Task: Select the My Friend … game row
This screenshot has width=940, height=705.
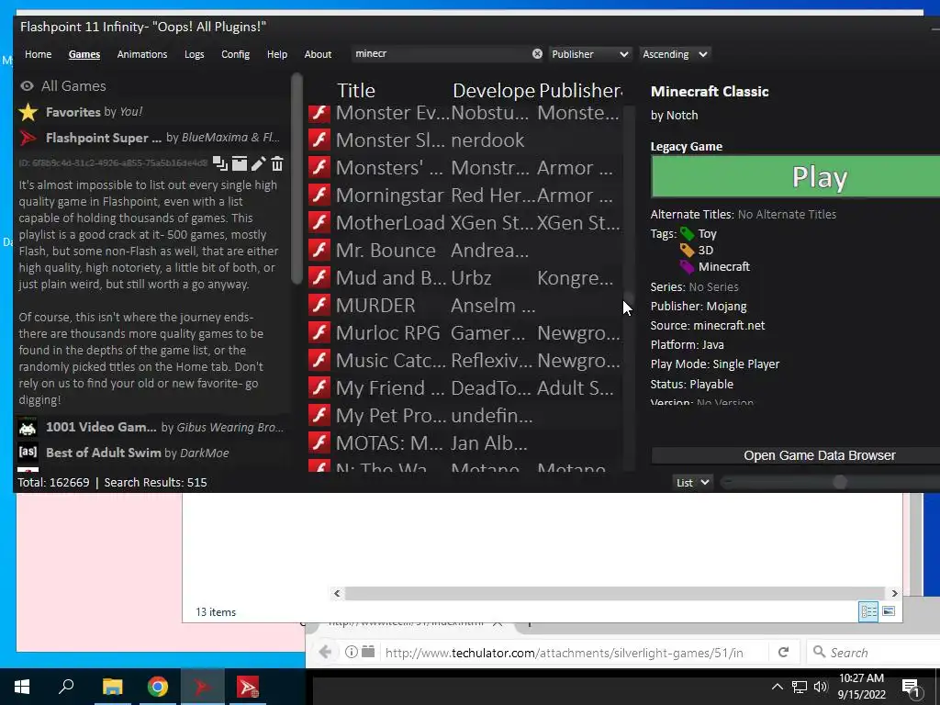Action: coord(465,388)
